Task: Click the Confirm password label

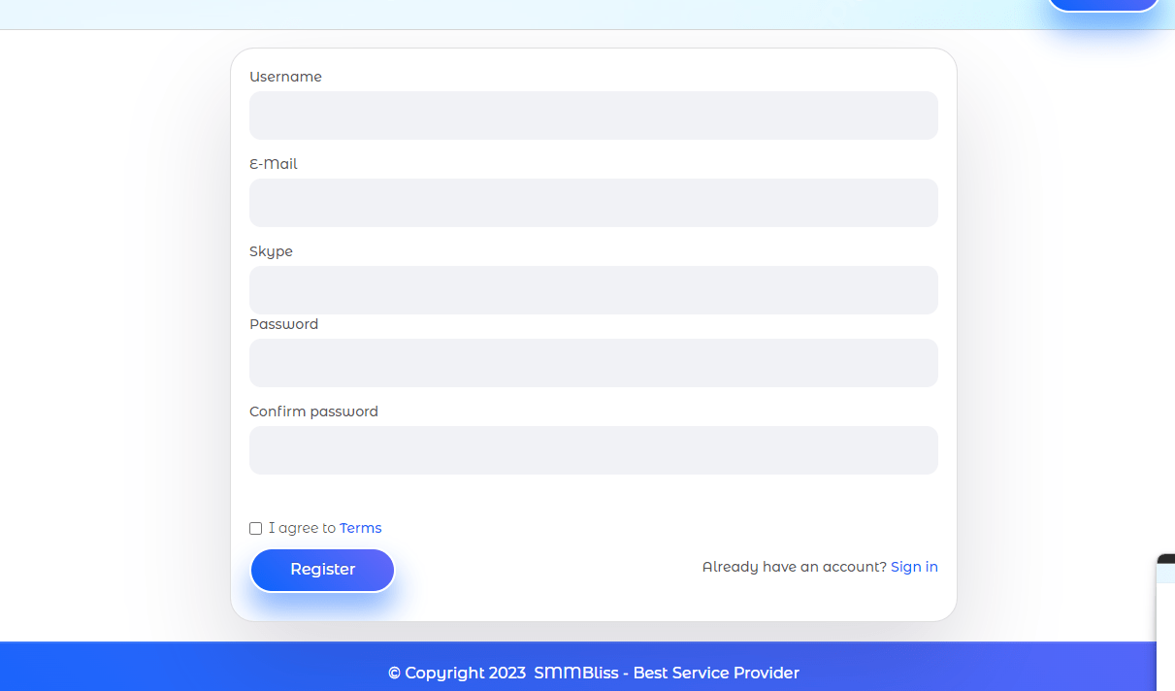Action: (x=313, y=411)
